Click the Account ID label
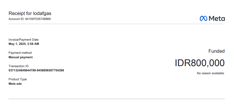Image resolution: width=240 pixels, height=112 pixels. point(16,19)
